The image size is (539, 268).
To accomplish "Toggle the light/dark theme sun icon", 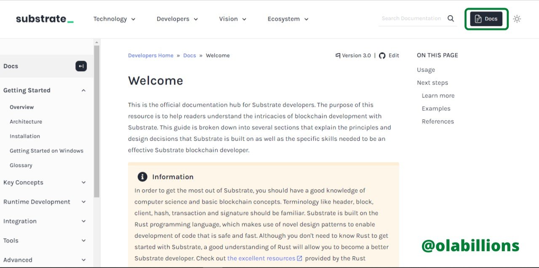I will (517, 19).
